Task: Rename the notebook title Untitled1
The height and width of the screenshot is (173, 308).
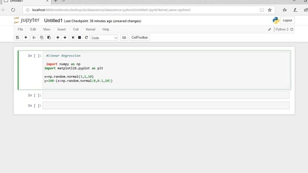Action: [x=53, y=21]
